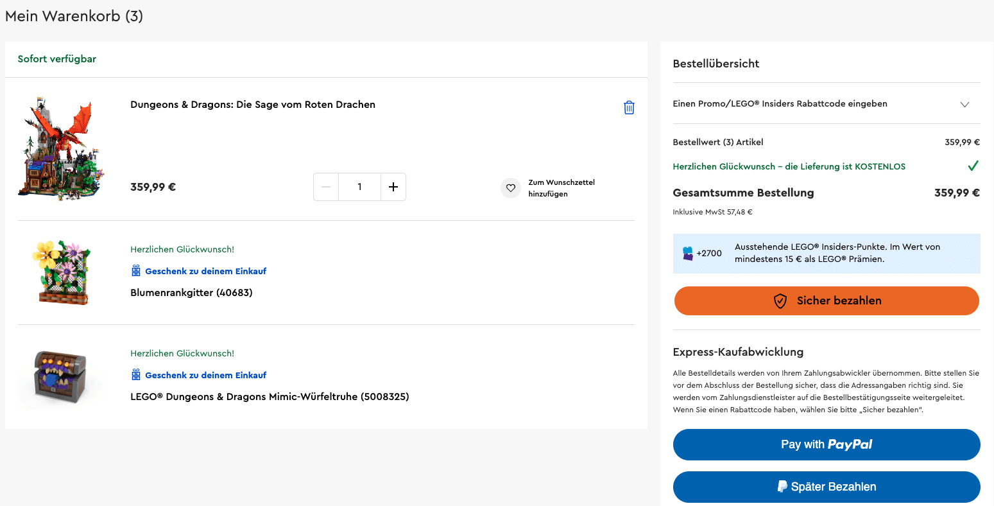Click Herzlichen Glückwunsch above the Blumenrankgitter gift

tap(182, 250)
